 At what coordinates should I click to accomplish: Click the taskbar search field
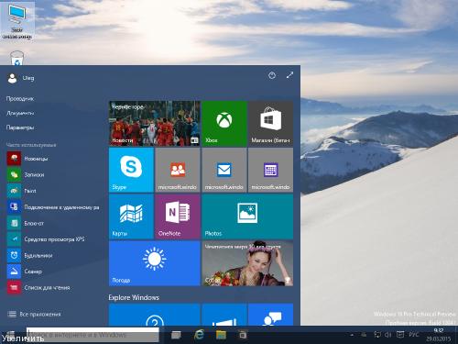[x=93, y=335]
